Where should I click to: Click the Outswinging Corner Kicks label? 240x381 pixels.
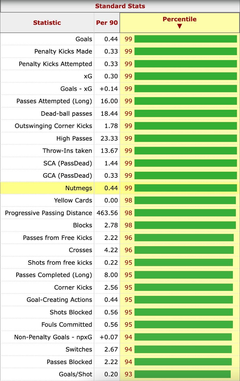tap(53, 126)
